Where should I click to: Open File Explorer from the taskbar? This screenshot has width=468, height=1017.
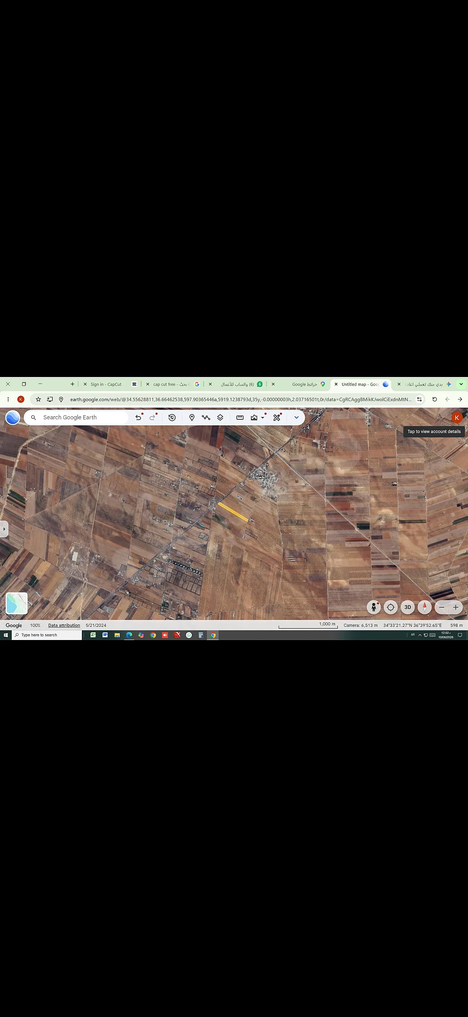point(117,635)
